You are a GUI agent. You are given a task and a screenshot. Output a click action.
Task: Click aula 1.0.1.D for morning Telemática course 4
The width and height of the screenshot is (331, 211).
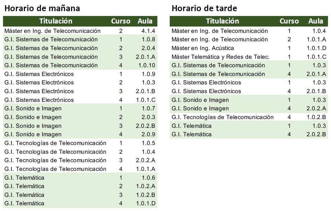coord(146,203)
